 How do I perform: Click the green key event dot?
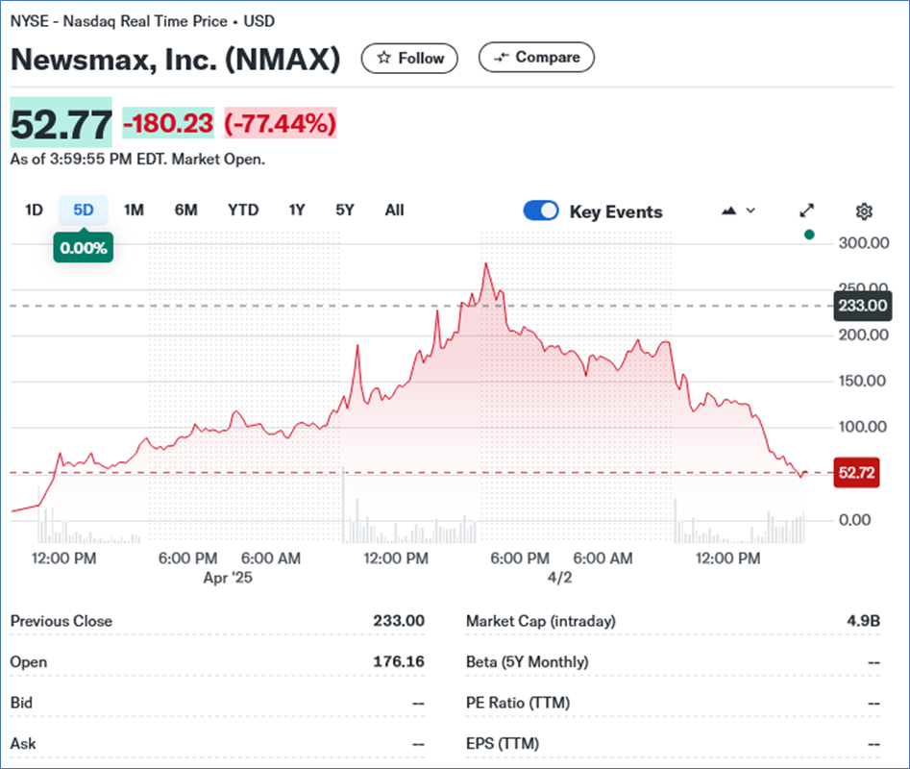(810, 235)
